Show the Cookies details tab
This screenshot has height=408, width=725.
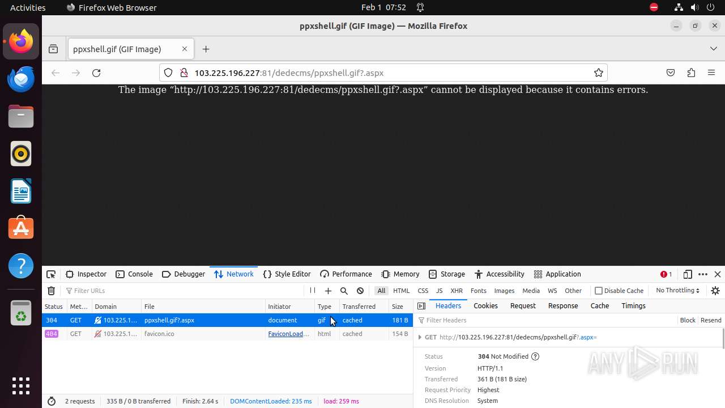click(485, 306)
